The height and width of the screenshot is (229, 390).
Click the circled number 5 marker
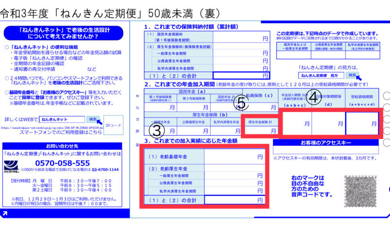pyautogui.click(x=241, y=103)
